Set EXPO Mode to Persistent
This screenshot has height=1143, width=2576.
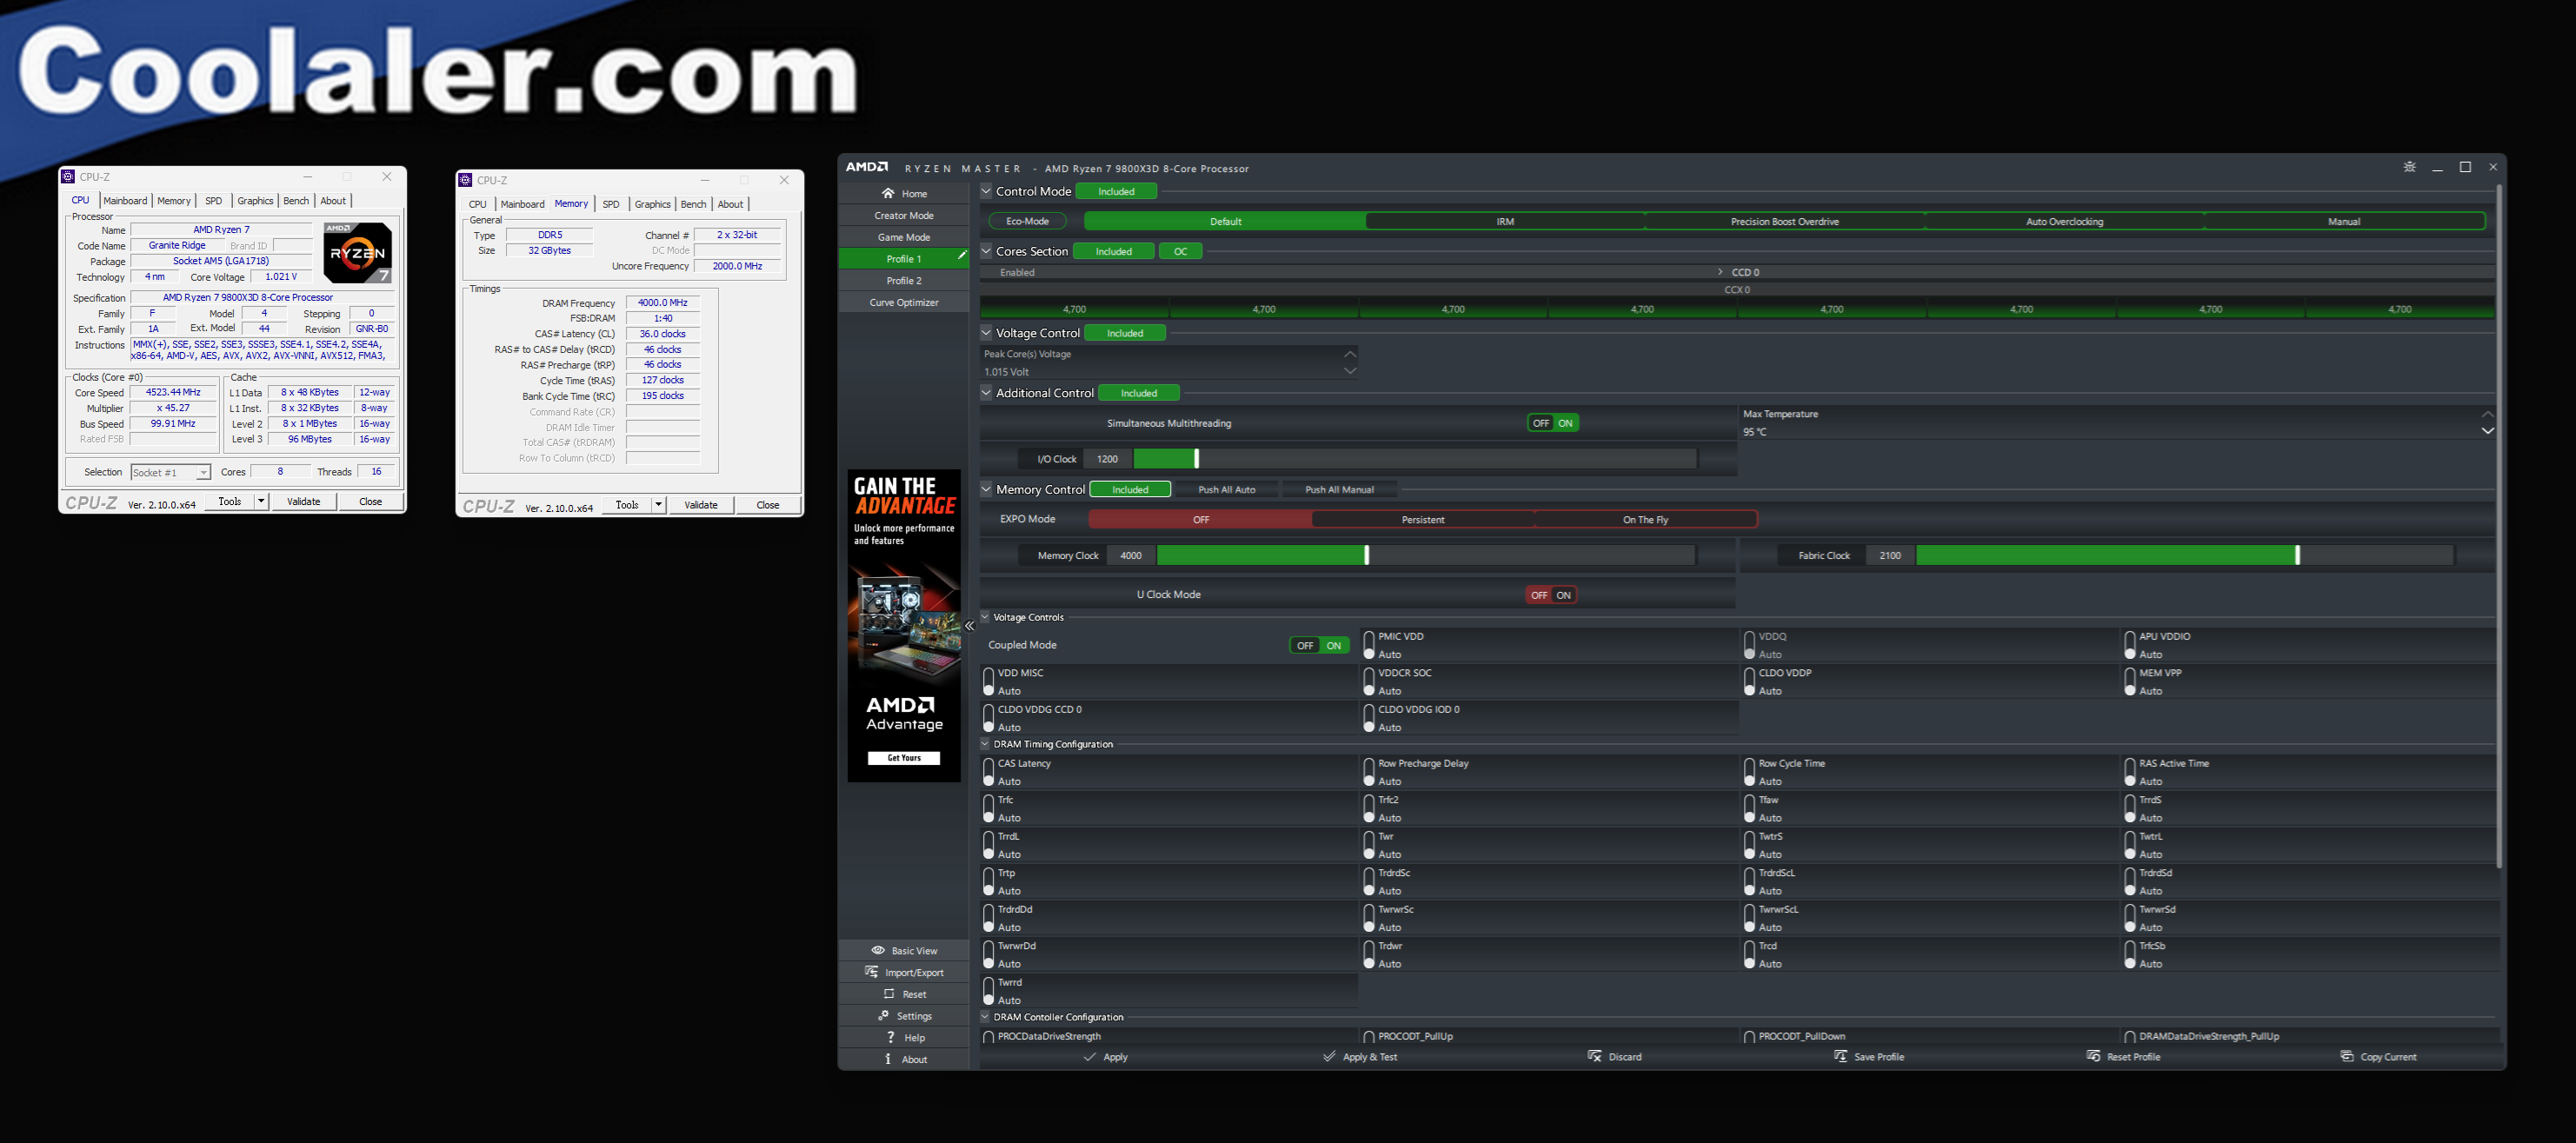coord(1422,519)
